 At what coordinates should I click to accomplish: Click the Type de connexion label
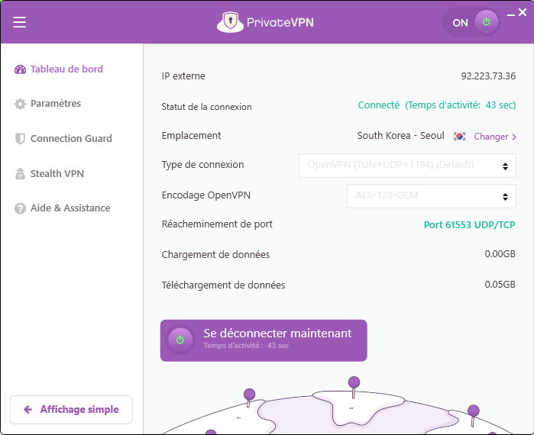point(202,165)
